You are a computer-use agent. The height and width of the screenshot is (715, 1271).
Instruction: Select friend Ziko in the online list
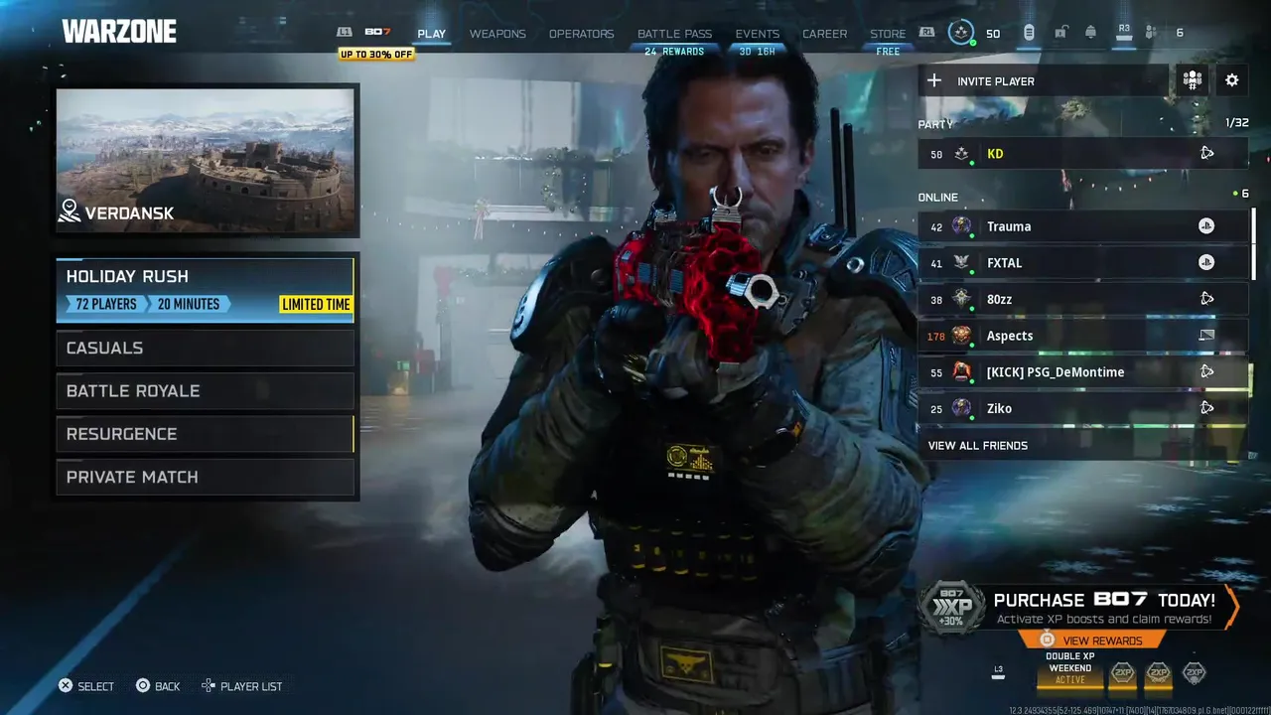1082,408
